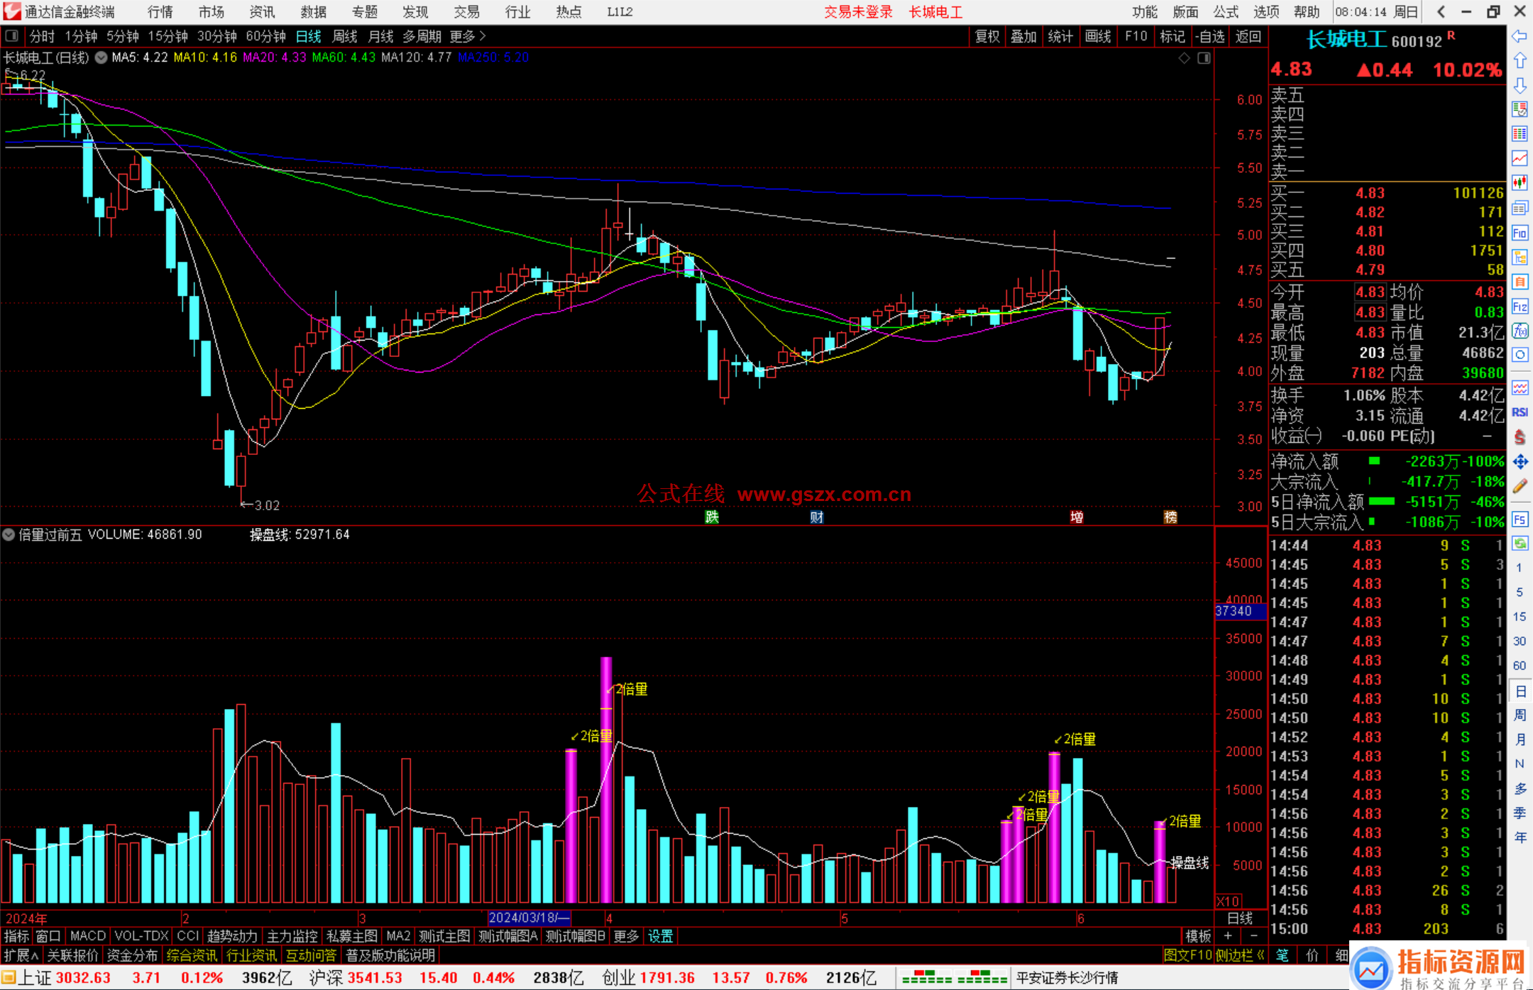Open the orange report document icon
The image size is (1533, 990).
click(x=1520, y=282)
